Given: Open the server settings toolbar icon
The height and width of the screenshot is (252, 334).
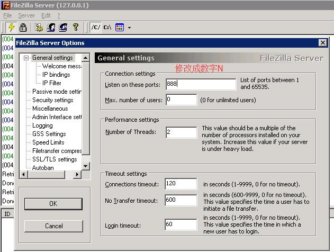Looking at the screenshot, I should 39,28.
